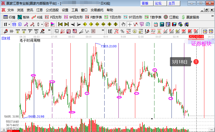Open the 设置 menu
Image resolution: width=215 pixels, height=132 pixels.
(65, 10)
